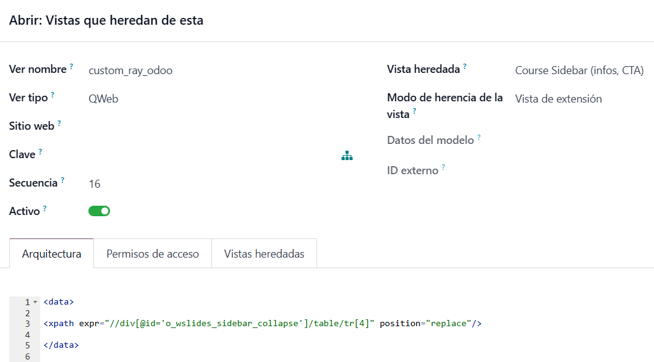Screen dimensions: 654x362
Task: Disable the Activo toggle switch
Action: click(x=100, y=211)
